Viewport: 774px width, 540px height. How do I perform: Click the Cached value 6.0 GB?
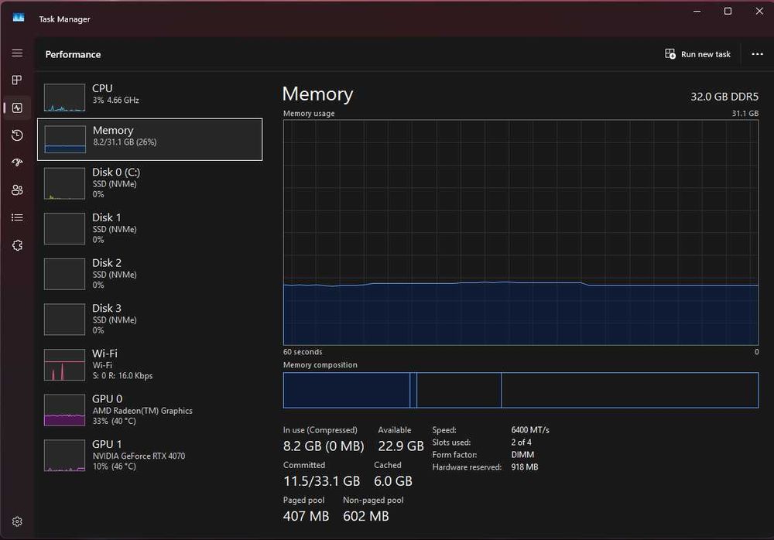[393, 481]
